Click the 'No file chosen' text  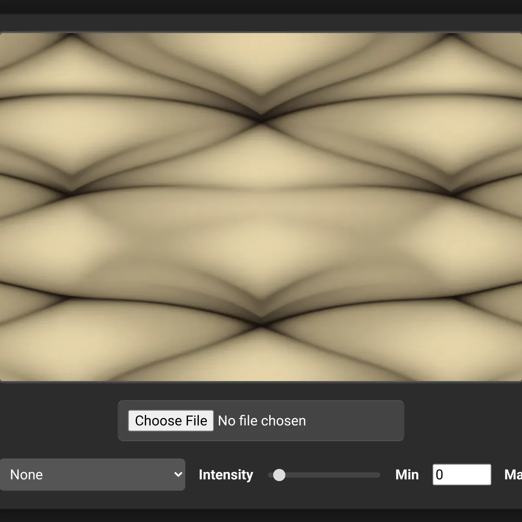point(262,421)
